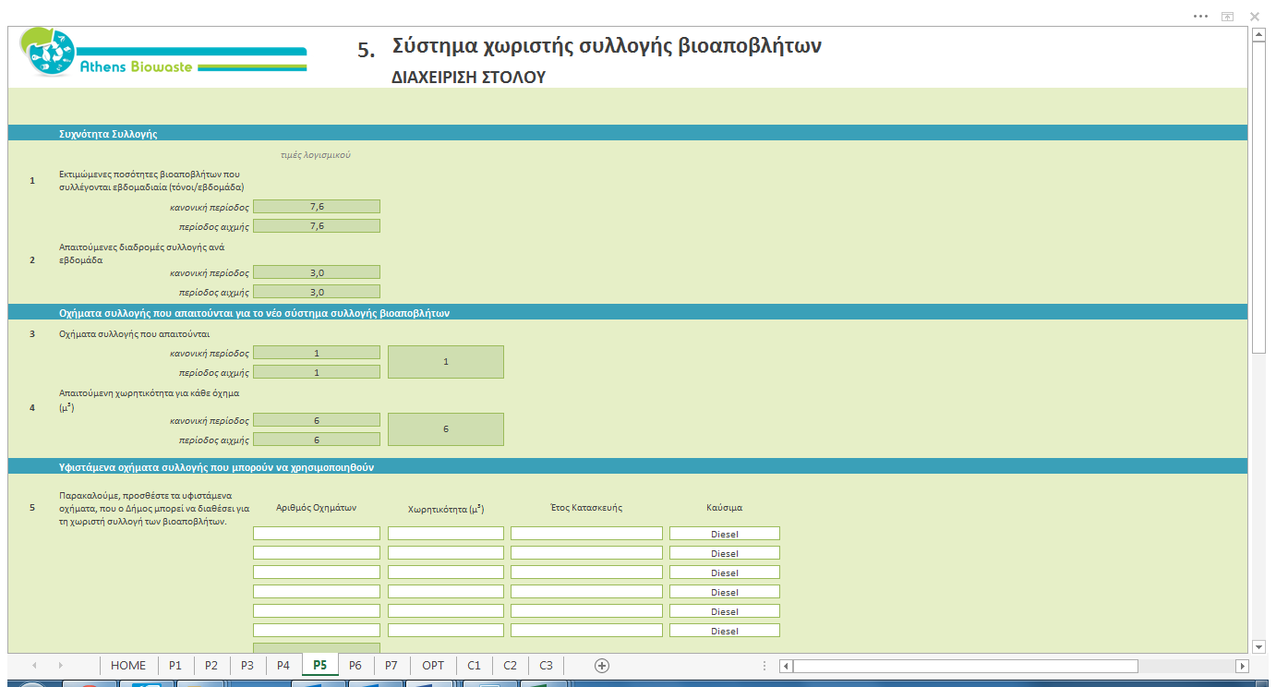Click first row Χωρητικότητα input cell
Image resolution: width=1276 pixels, height=687 pixels.
pyautogui.click(x=446, y=534)
